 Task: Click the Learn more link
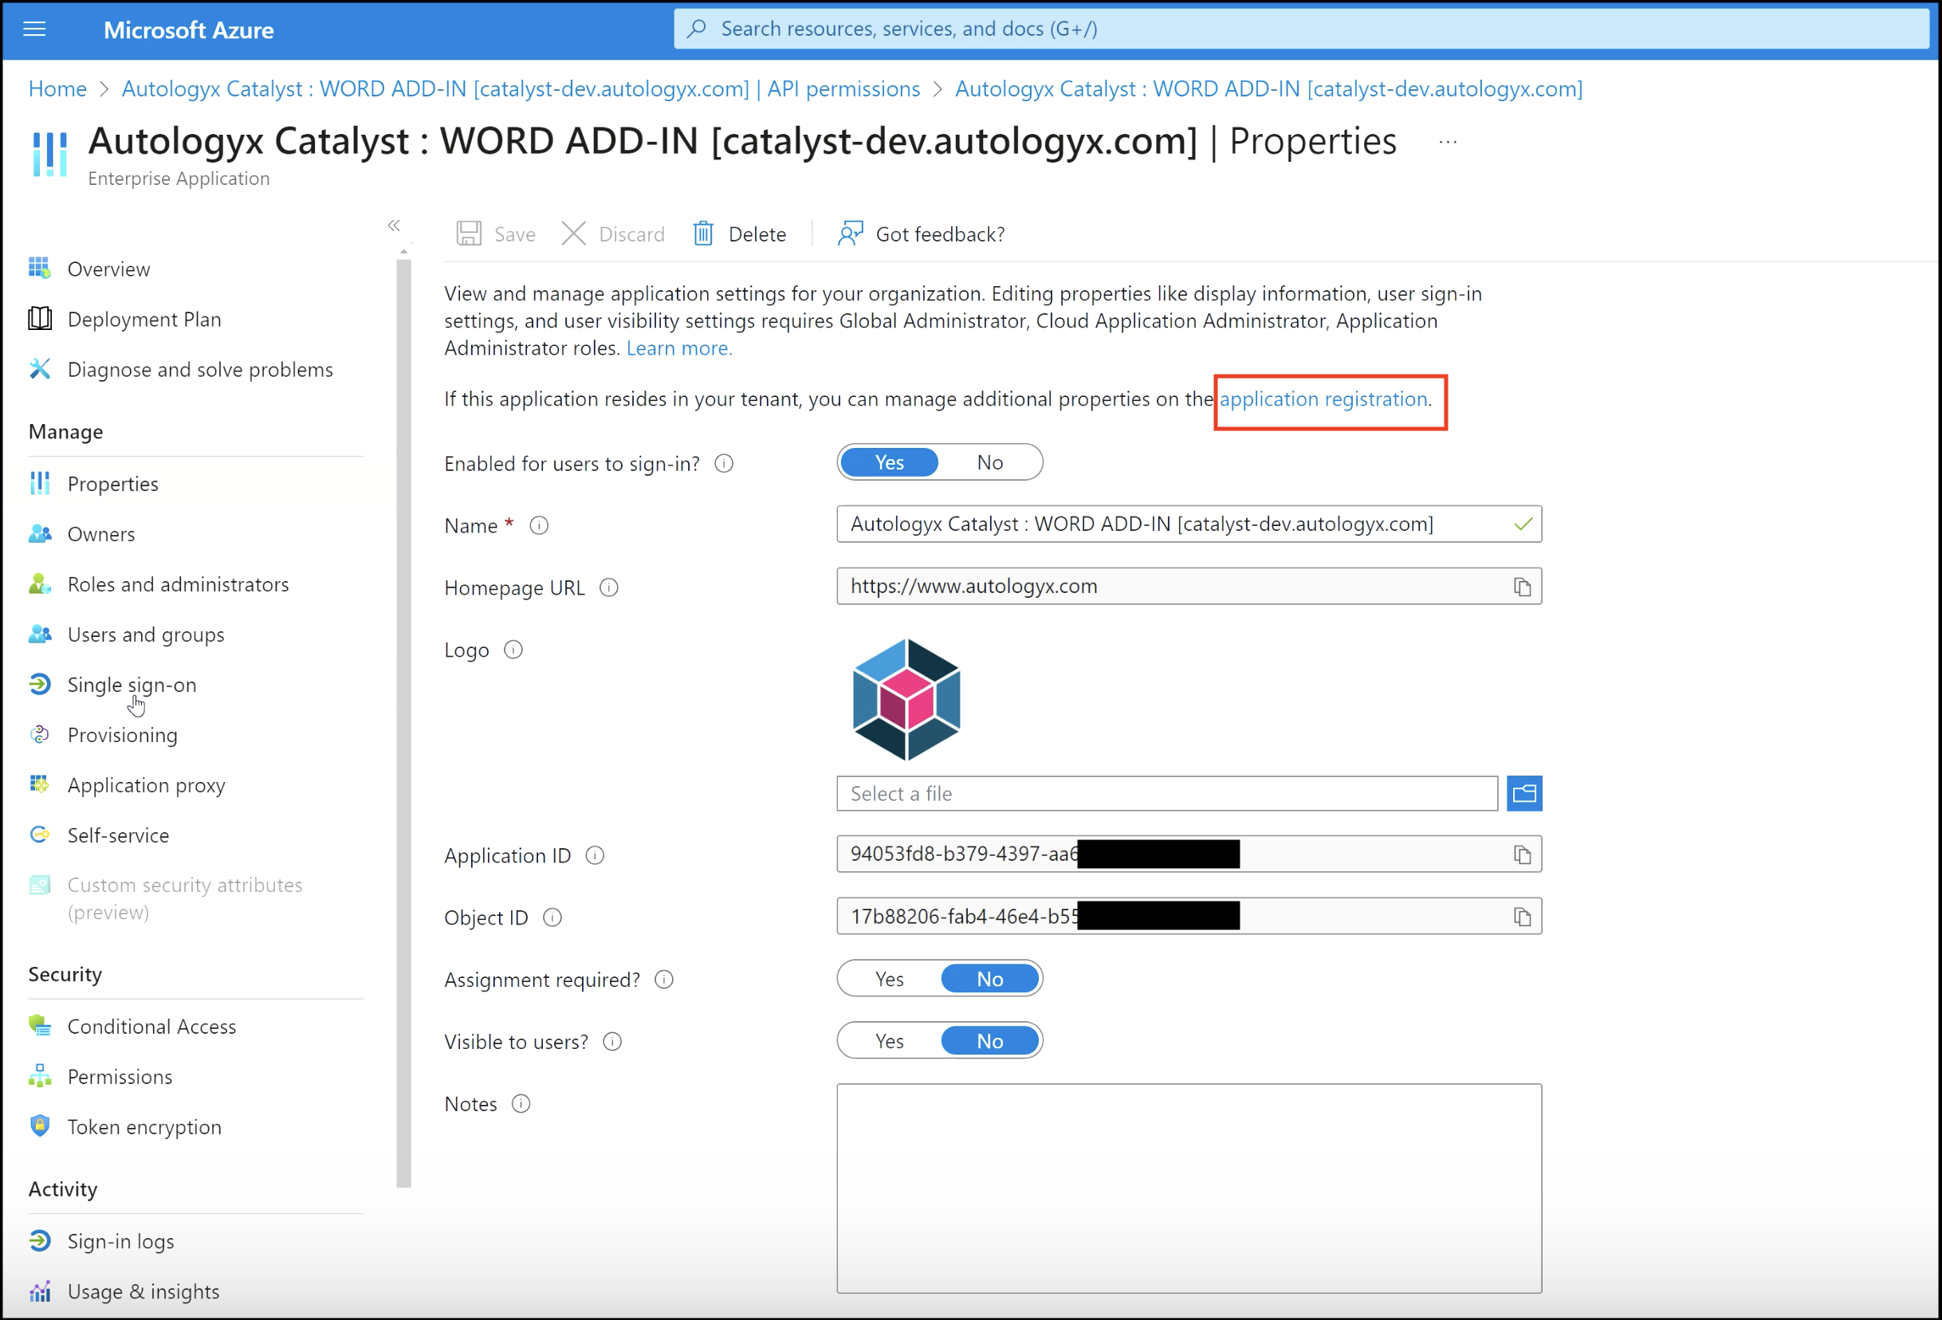pyautogui.click(x=678, y=348)
